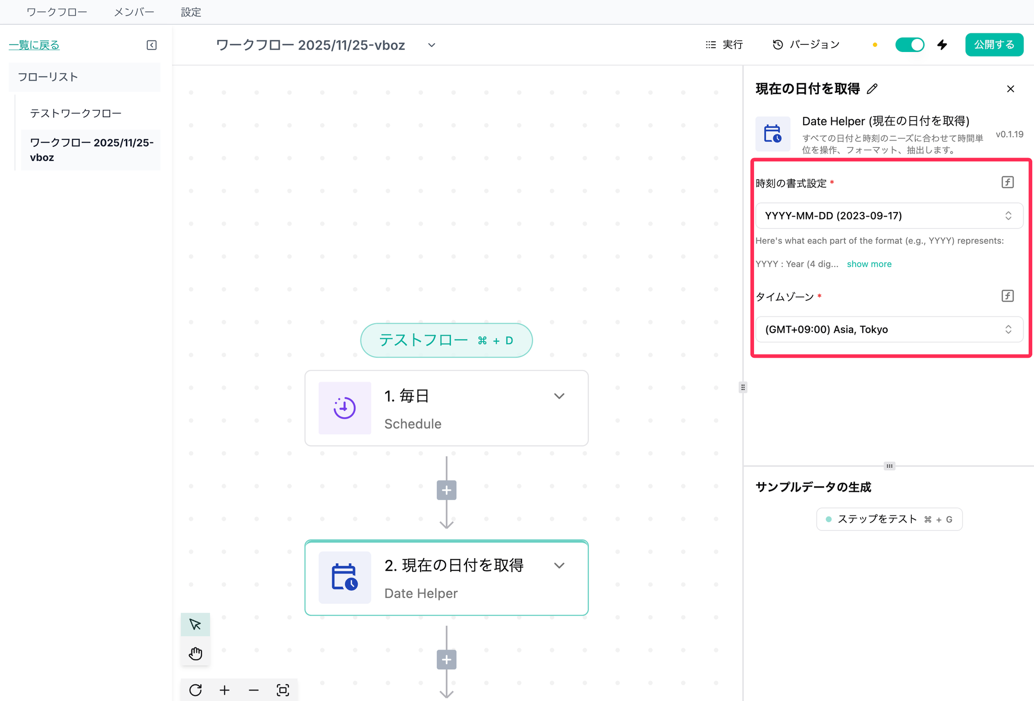The width and height of the screenshot is (1034, 701).
Task: Click pencil icon to rename step
Action: pyautogui.click(x=872, y=89)
